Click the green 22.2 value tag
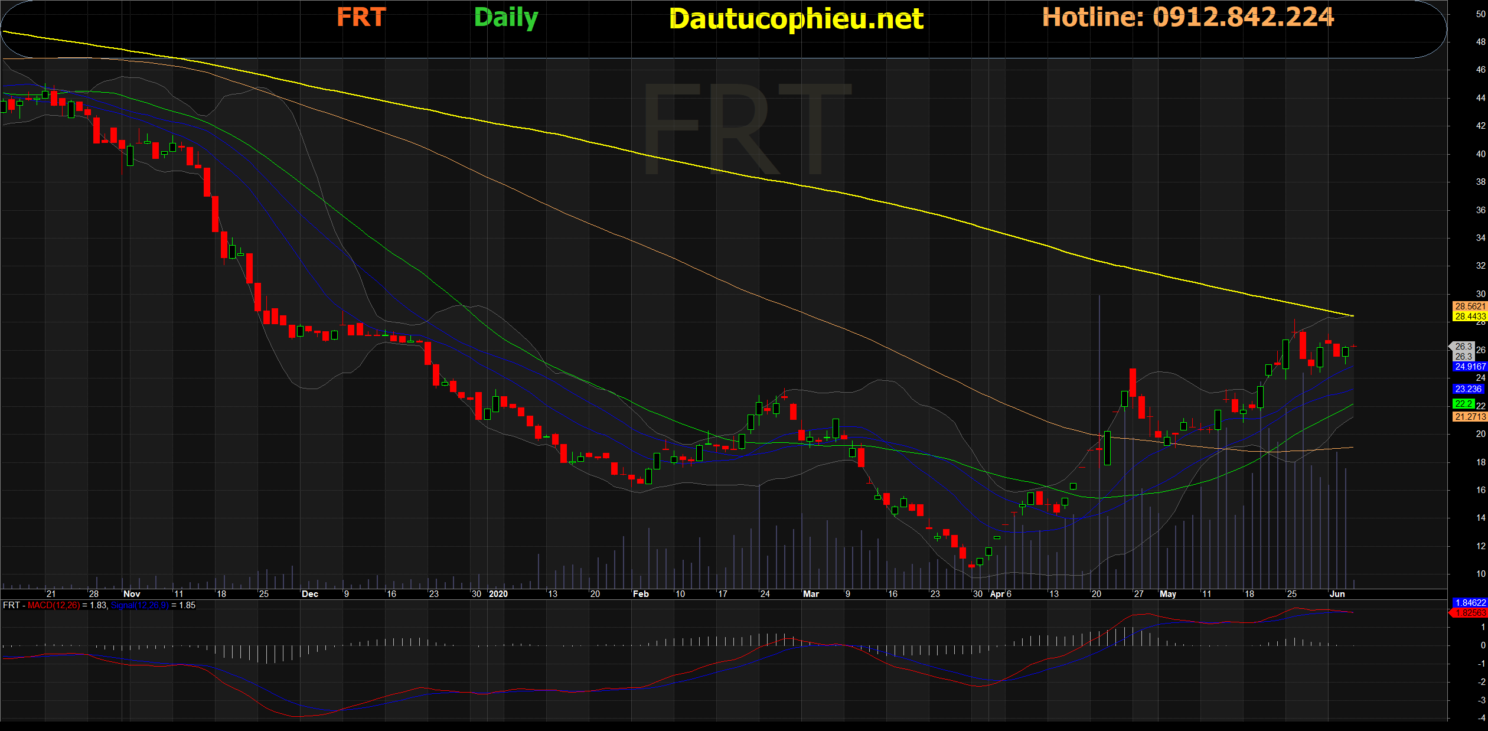The image size is (1488, 731). (1463, 404)
